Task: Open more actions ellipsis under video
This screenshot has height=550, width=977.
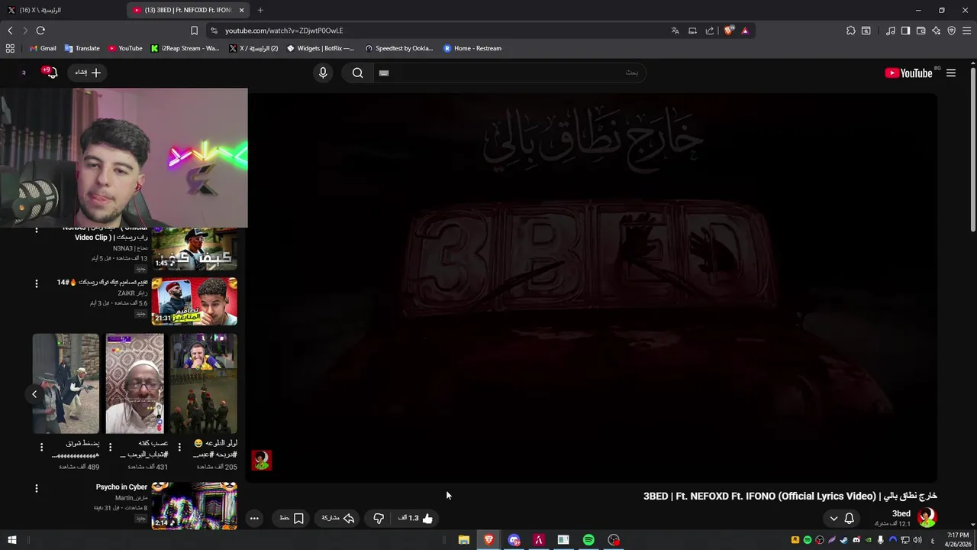Action: 254,518
